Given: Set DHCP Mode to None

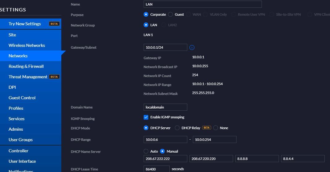Looking at the screenshot, I should tap(216, 128).
